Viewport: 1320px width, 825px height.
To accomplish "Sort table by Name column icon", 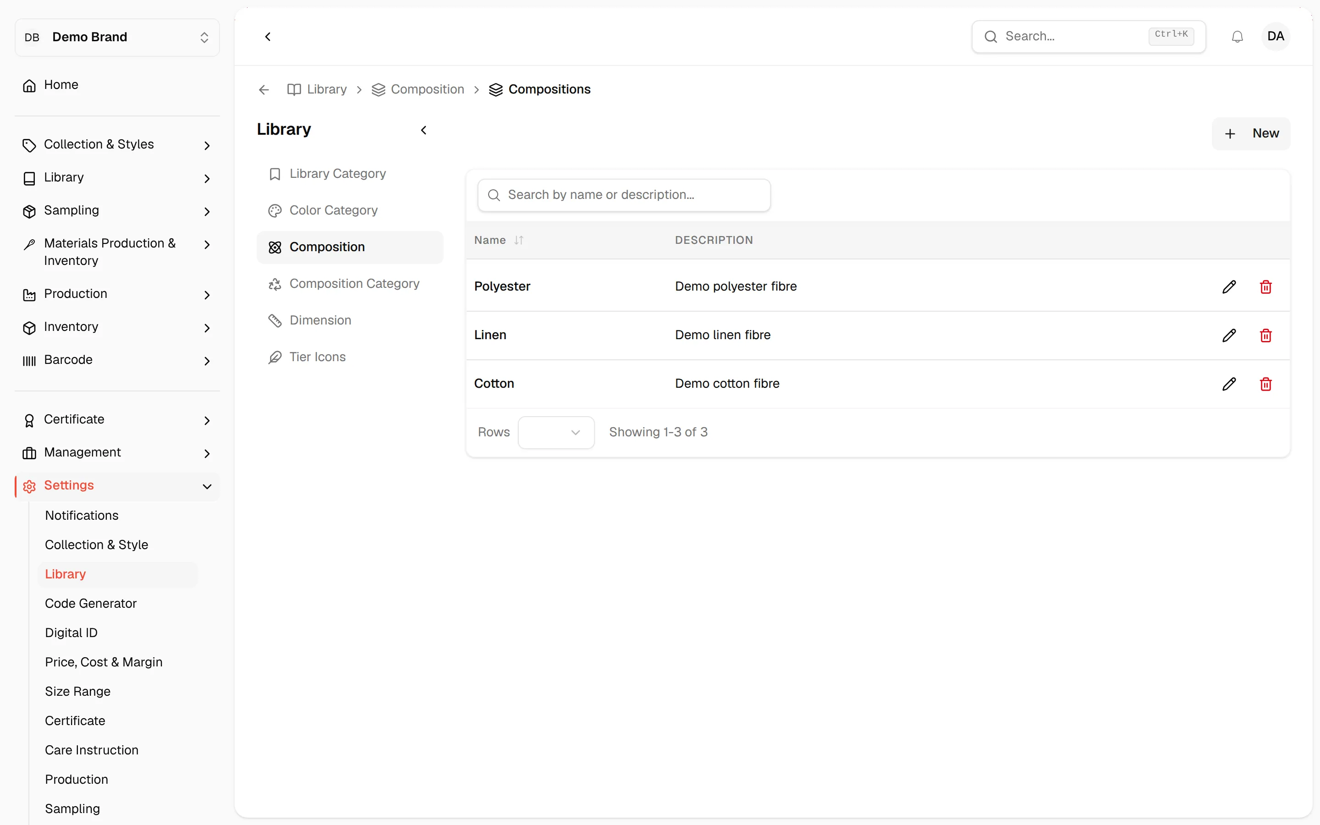I will click(x=519, y=240).
